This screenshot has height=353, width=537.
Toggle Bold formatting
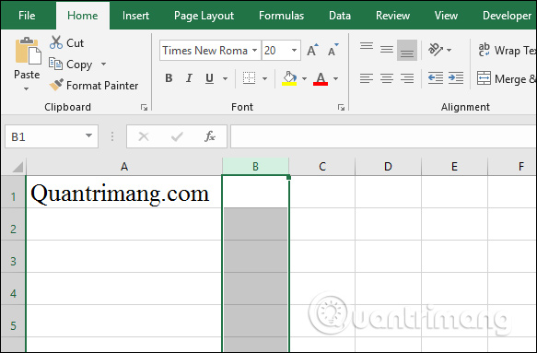click(x=169, y=78)
